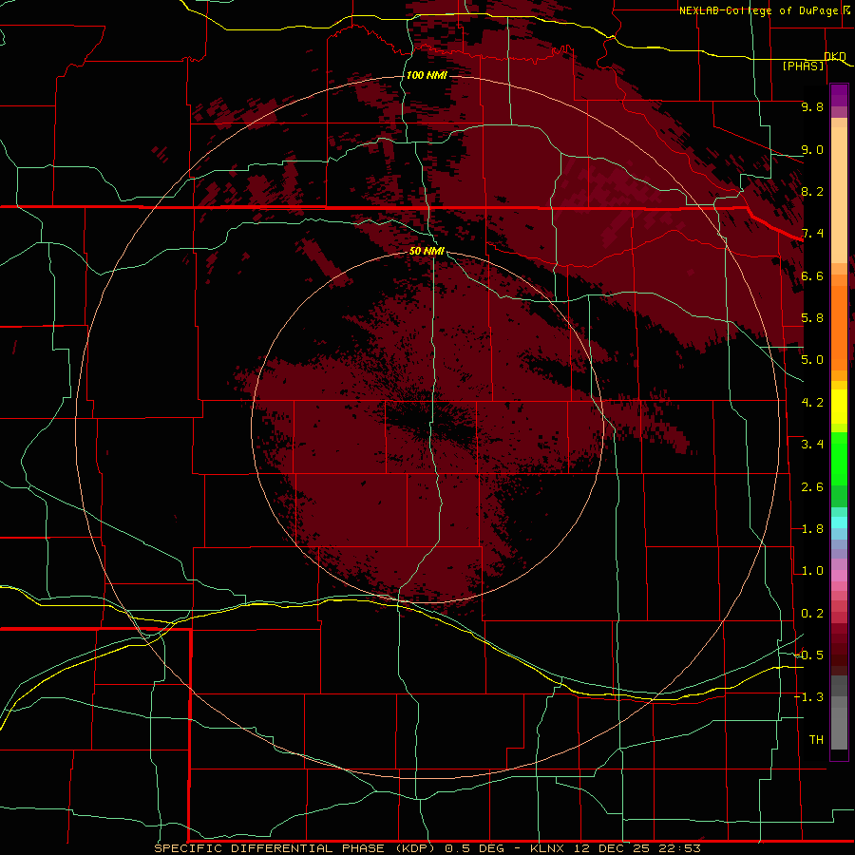855x855 pixels.
Task: Click the 100 NMI range ring label
Action: [427, 75]
